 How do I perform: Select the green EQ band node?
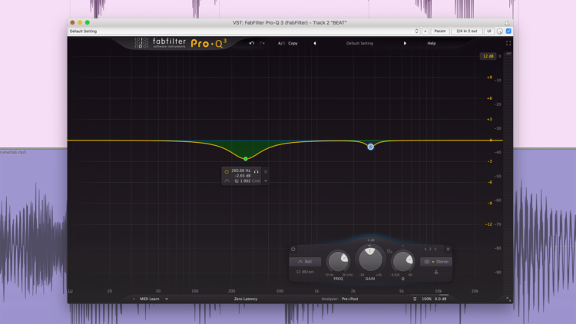pyautogui.click(x=246, y=159)
